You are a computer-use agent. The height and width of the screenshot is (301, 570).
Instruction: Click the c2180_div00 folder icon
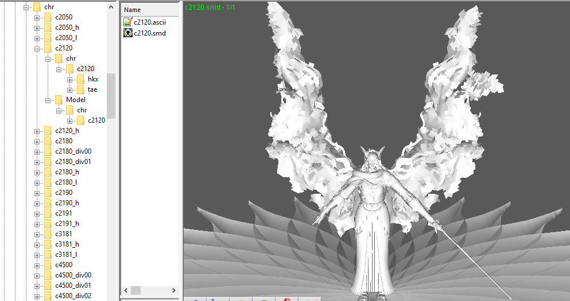point(48,151)
